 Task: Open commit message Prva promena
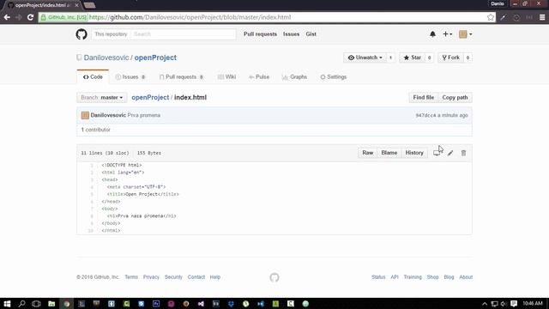pyautogui.click(x=144, y=115)
